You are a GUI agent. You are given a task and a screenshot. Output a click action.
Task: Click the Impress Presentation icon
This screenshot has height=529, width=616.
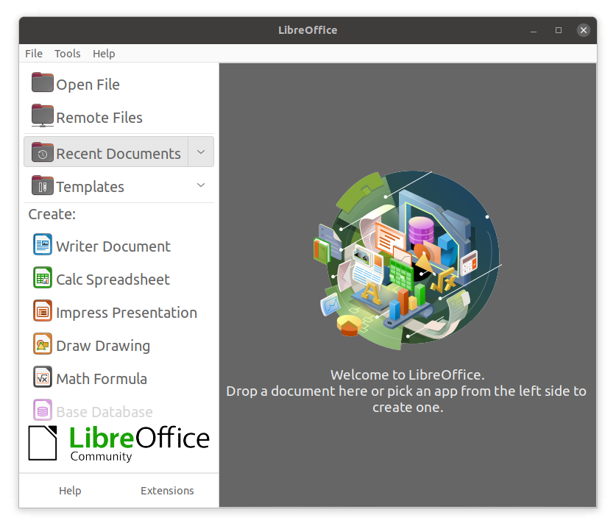pyautogui.click(x=43, y=310)
